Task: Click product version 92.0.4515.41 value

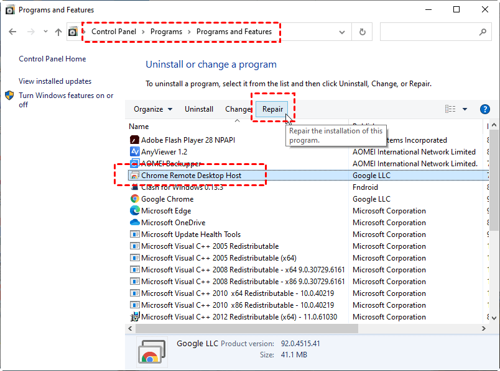Action: coord(300,344)
